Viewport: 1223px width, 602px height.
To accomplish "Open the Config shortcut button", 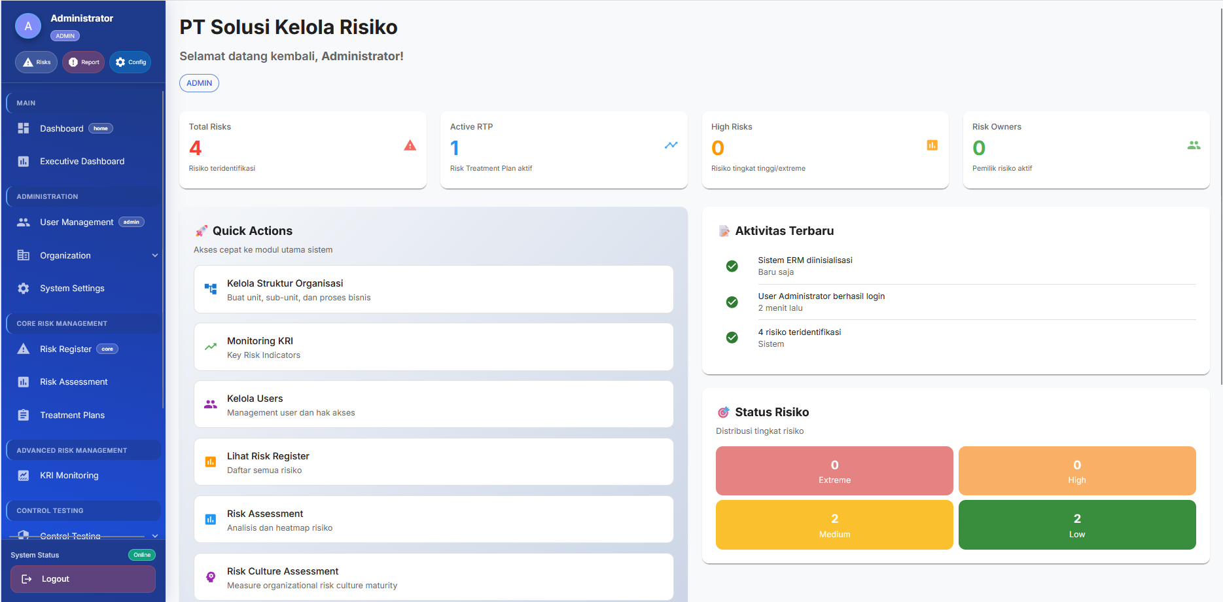I will [130, 62].
